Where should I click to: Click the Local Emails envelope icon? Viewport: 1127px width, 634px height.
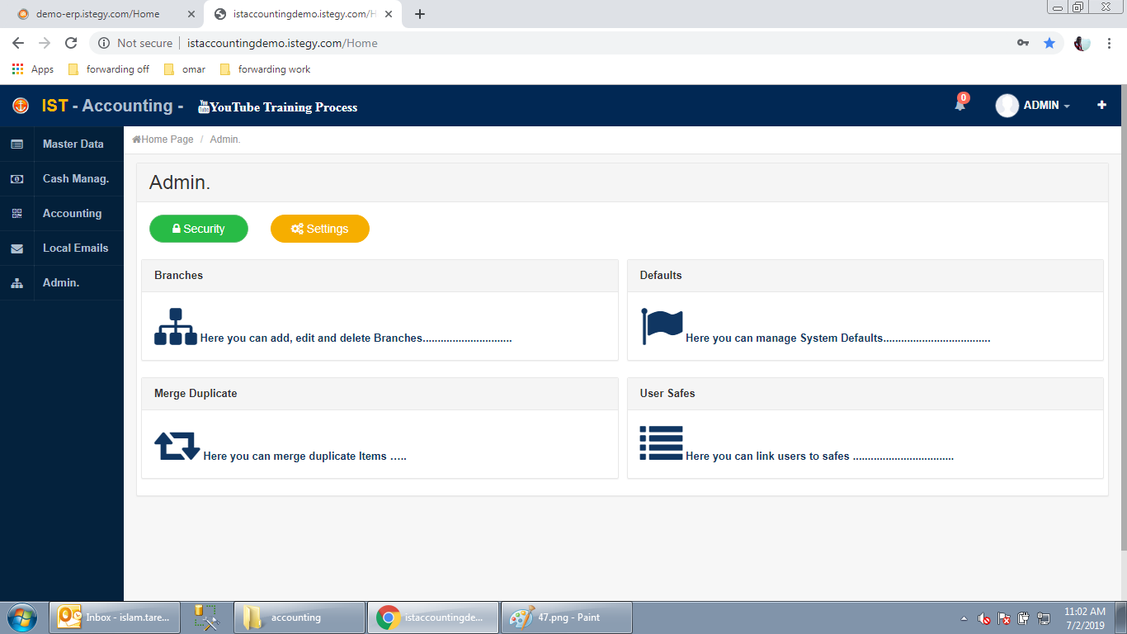pyautogui.click(x=17, y=248)
